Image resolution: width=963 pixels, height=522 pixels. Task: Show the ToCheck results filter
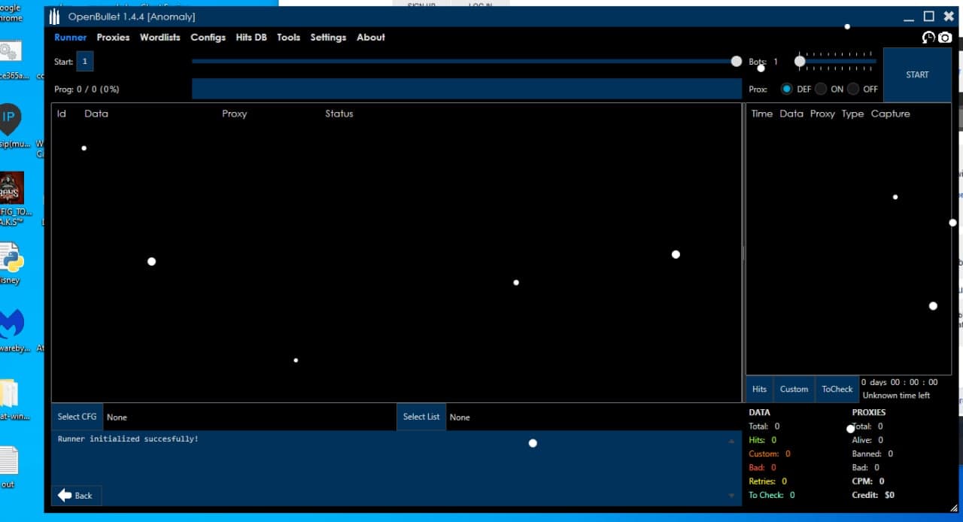pyautogui.click(x=837, y=389)
